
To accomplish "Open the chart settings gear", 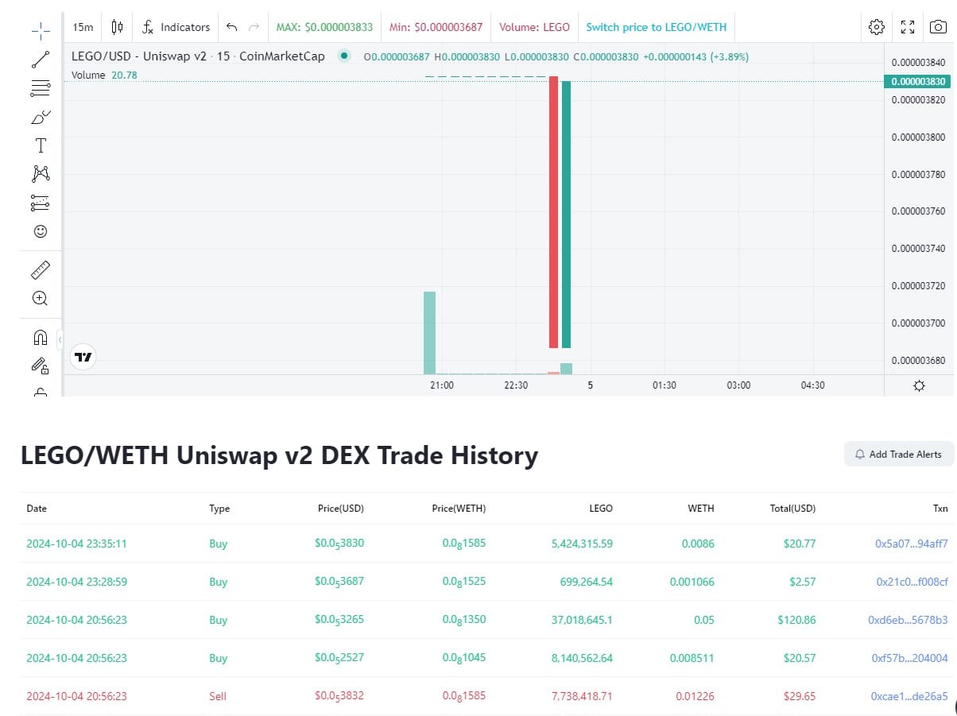I will (x=877, y=27).
